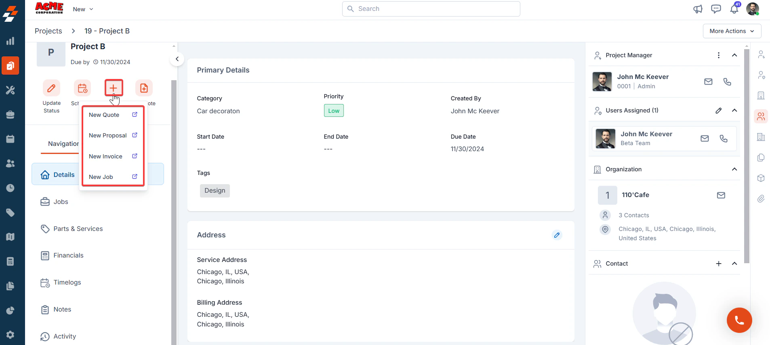Screen dimensions: 770x345
Task: Click the Search input field
Action: point(431,9)
